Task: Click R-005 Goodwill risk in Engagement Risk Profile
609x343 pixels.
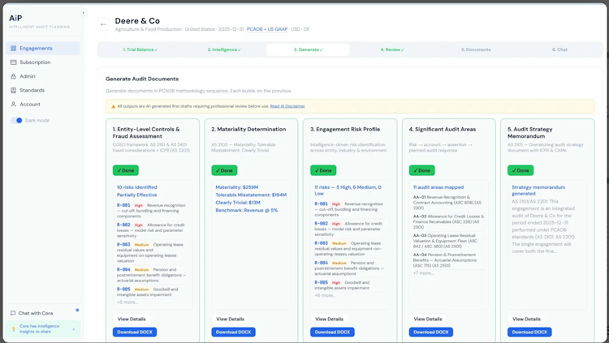Action: [349, 285]
